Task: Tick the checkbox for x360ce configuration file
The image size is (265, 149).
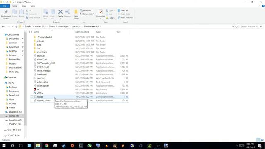Action: (32, 97)
